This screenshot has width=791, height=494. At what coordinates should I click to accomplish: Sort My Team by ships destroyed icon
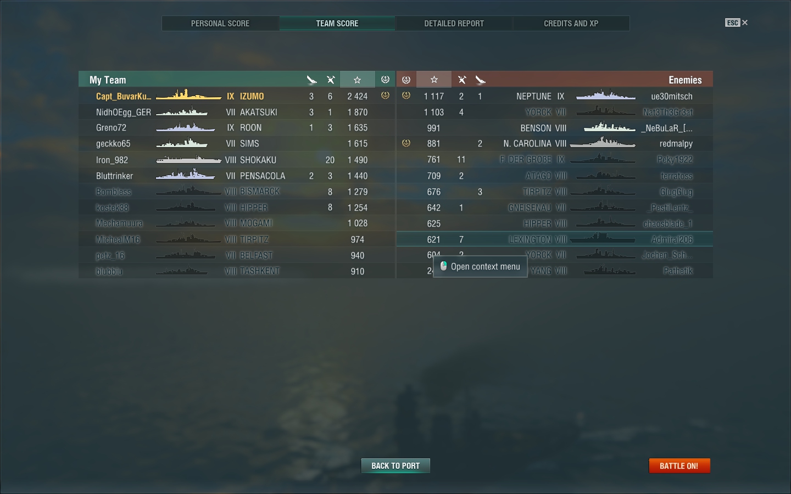click(331, 80)
